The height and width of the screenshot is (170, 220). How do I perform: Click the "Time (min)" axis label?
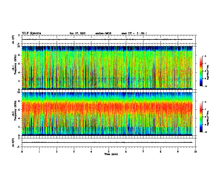111,154
